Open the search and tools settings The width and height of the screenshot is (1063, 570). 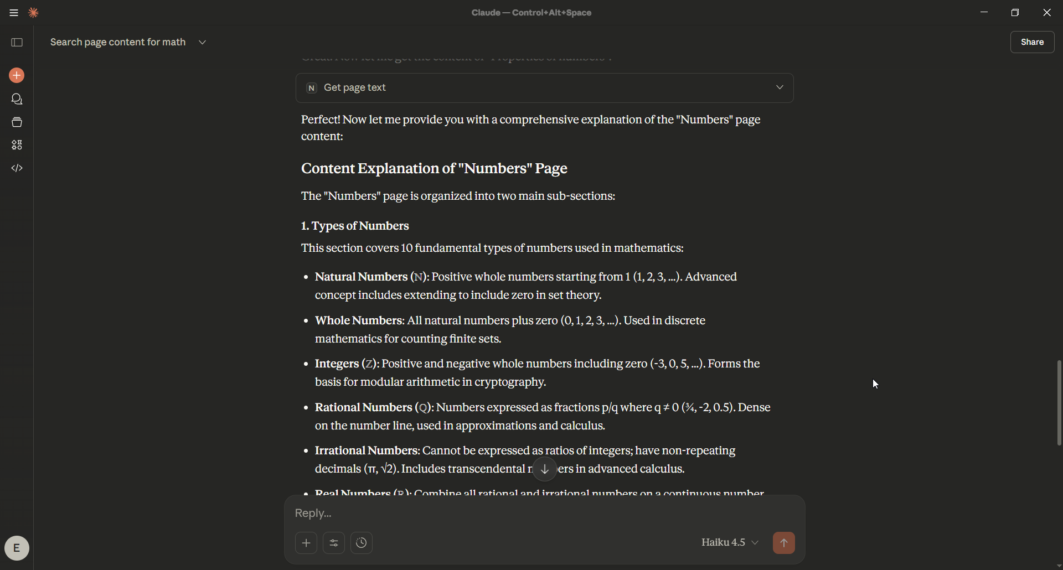334,542
